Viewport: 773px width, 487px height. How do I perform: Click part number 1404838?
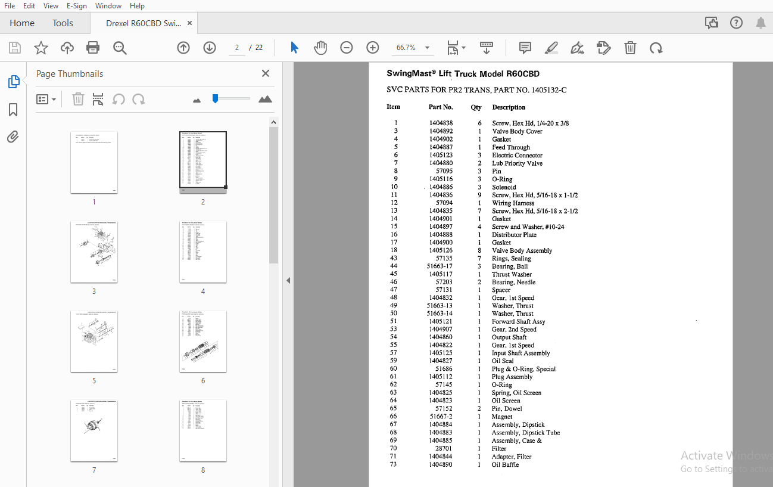click(x=441, y=123)
